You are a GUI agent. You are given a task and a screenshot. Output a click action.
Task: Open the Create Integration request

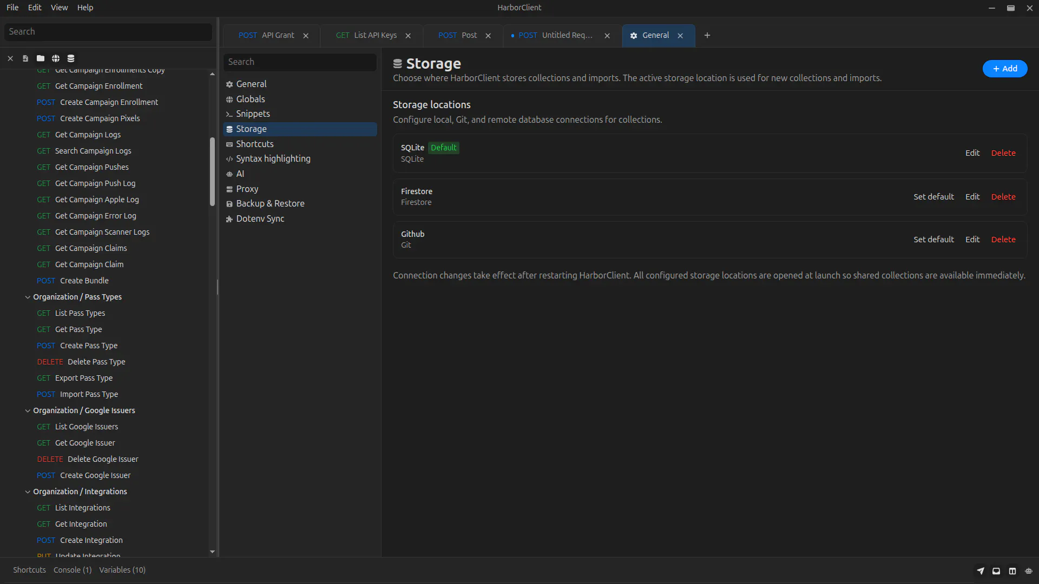click(91, 540)
